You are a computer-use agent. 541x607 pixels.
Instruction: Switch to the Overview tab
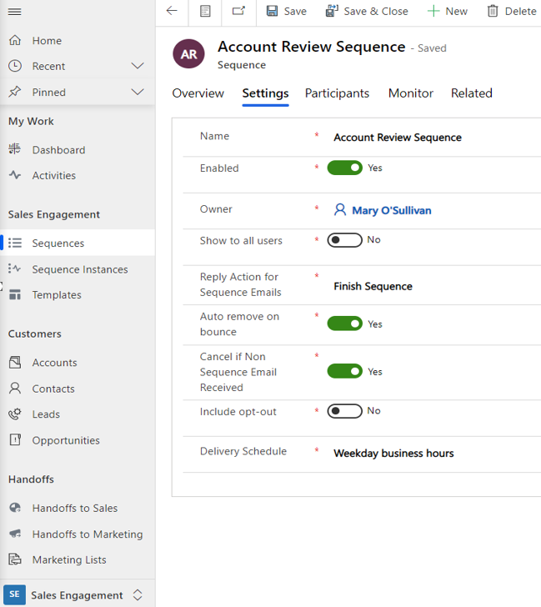pos(198,93)
